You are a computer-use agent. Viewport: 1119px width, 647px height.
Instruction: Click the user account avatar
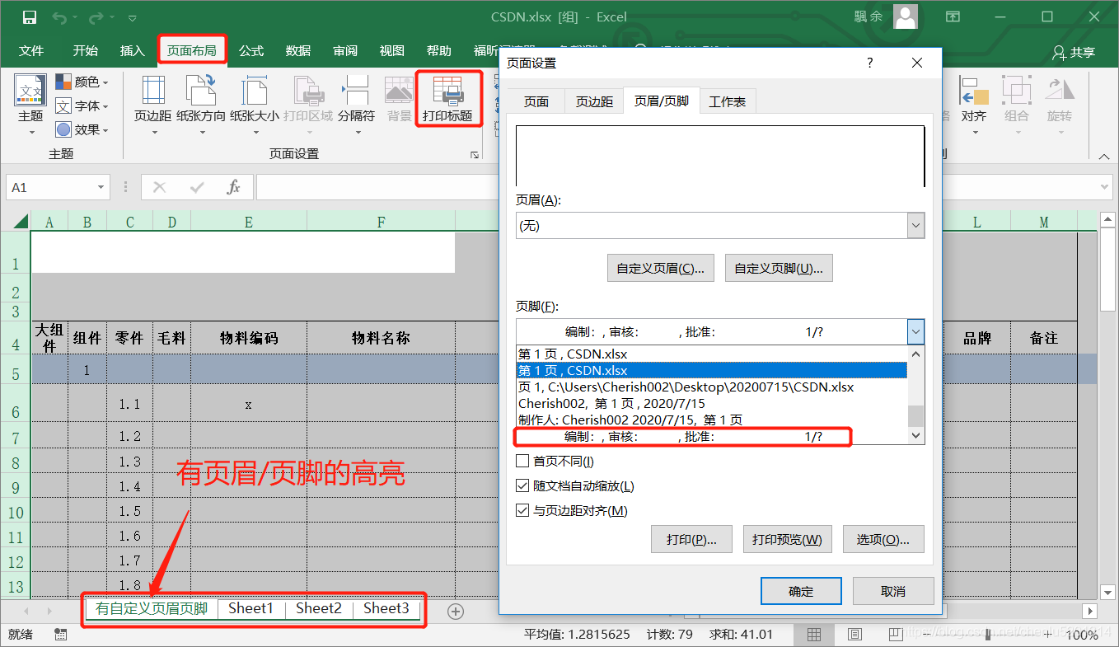click(906, 16)
